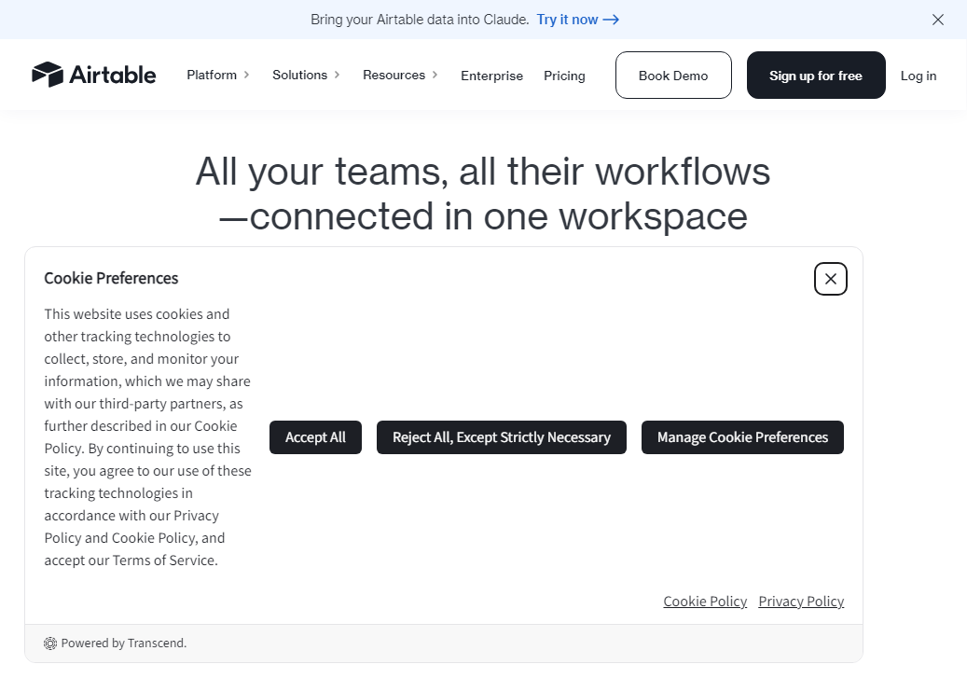Screen dimensions: 967x678
Task: Click the headline All your teams
Action: 483,194
